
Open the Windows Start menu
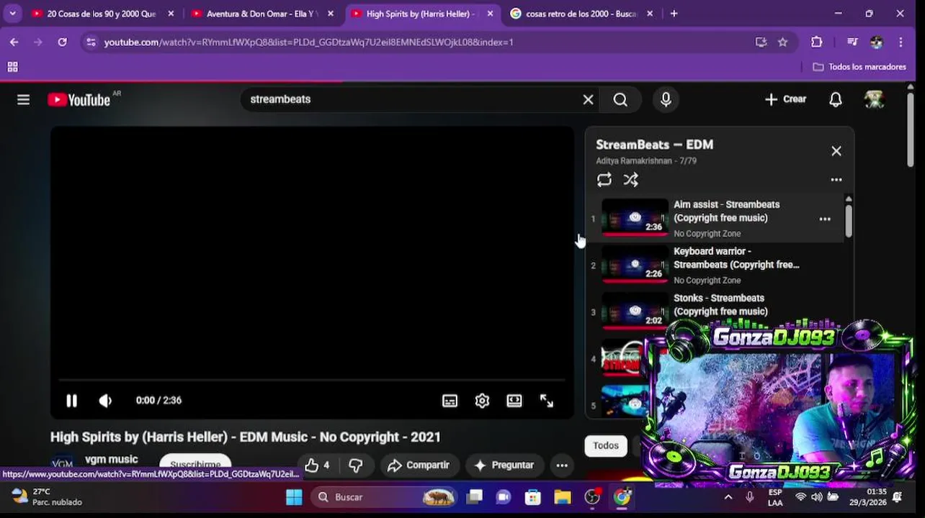click(x=294, y=497)
